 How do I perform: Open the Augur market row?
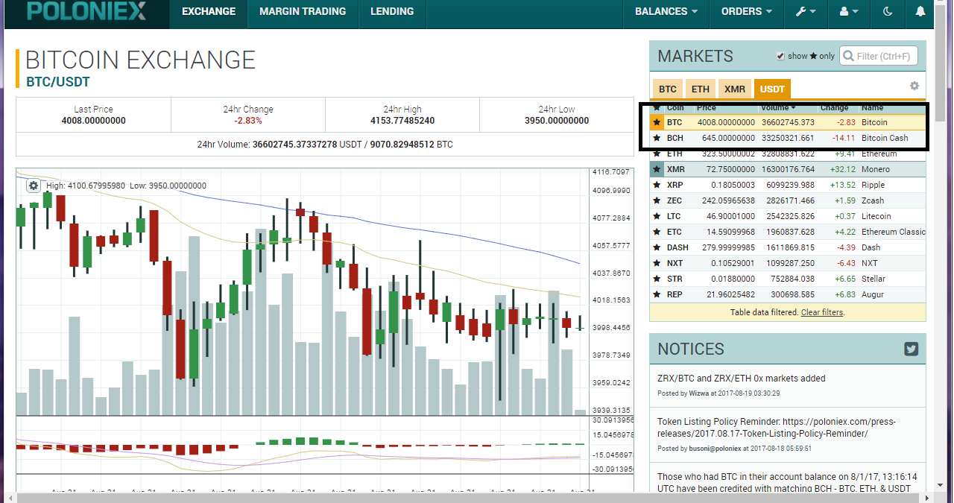(788, 294)
